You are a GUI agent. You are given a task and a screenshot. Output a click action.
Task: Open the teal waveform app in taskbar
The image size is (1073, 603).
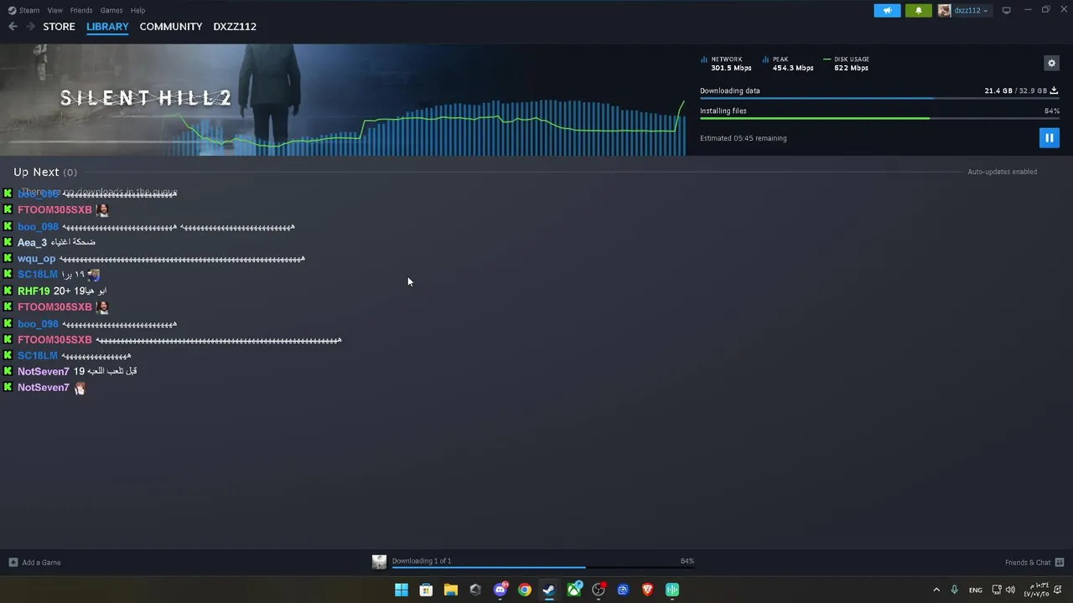pyautogui.click(x=672, y=590)
